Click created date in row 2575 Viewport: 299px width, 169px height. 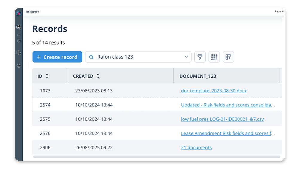(94, 119)
